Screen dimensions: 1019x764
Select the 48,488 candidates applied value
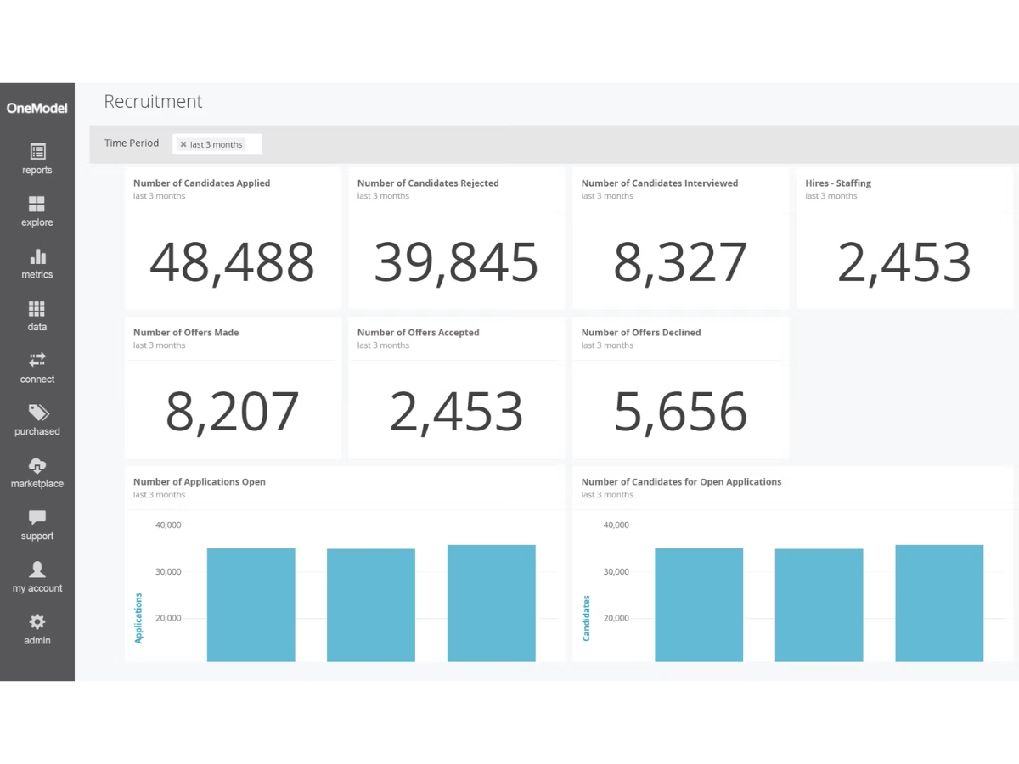232,261
